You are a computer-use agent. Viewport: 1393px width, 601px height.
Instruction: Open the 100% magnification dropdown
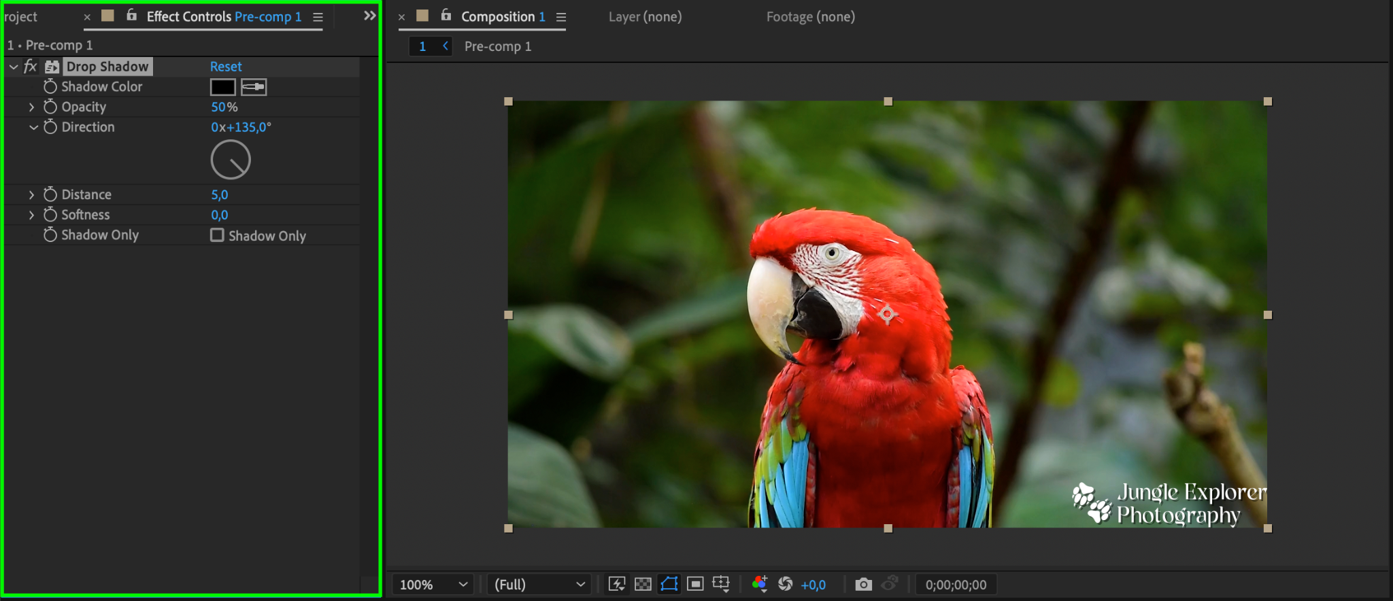pos(433,585)
